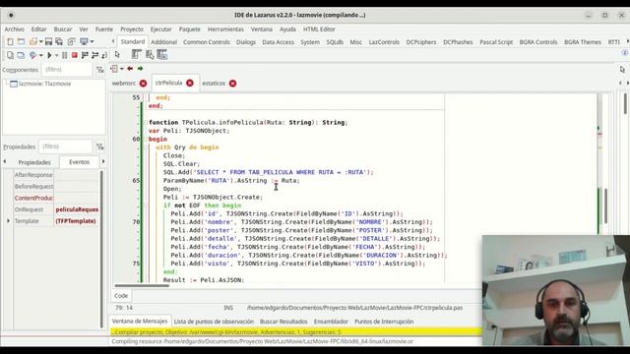The height and width of the screenshot is (354, 630).
Task: Select the SQLdb palette tab
Action: click(x=335, y=42)
